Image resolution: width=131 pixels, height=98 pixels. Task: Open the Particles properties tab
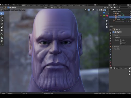111,52
